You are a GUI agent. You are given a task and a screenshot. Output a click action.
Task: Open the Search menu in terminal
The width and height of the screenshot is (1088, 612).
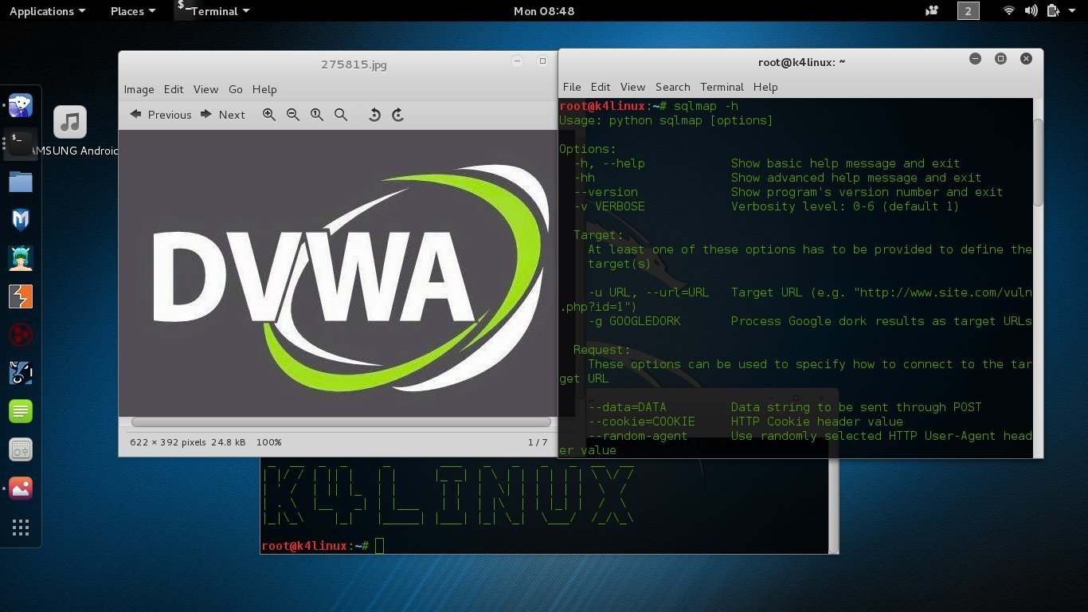[672, 87]
